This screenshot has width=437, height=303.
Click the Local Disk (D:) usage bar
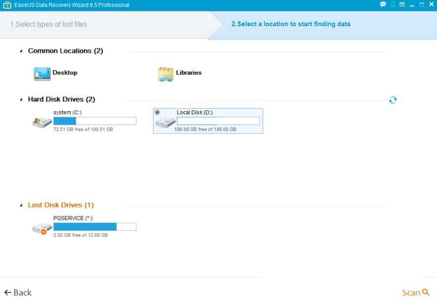(218, 121)
